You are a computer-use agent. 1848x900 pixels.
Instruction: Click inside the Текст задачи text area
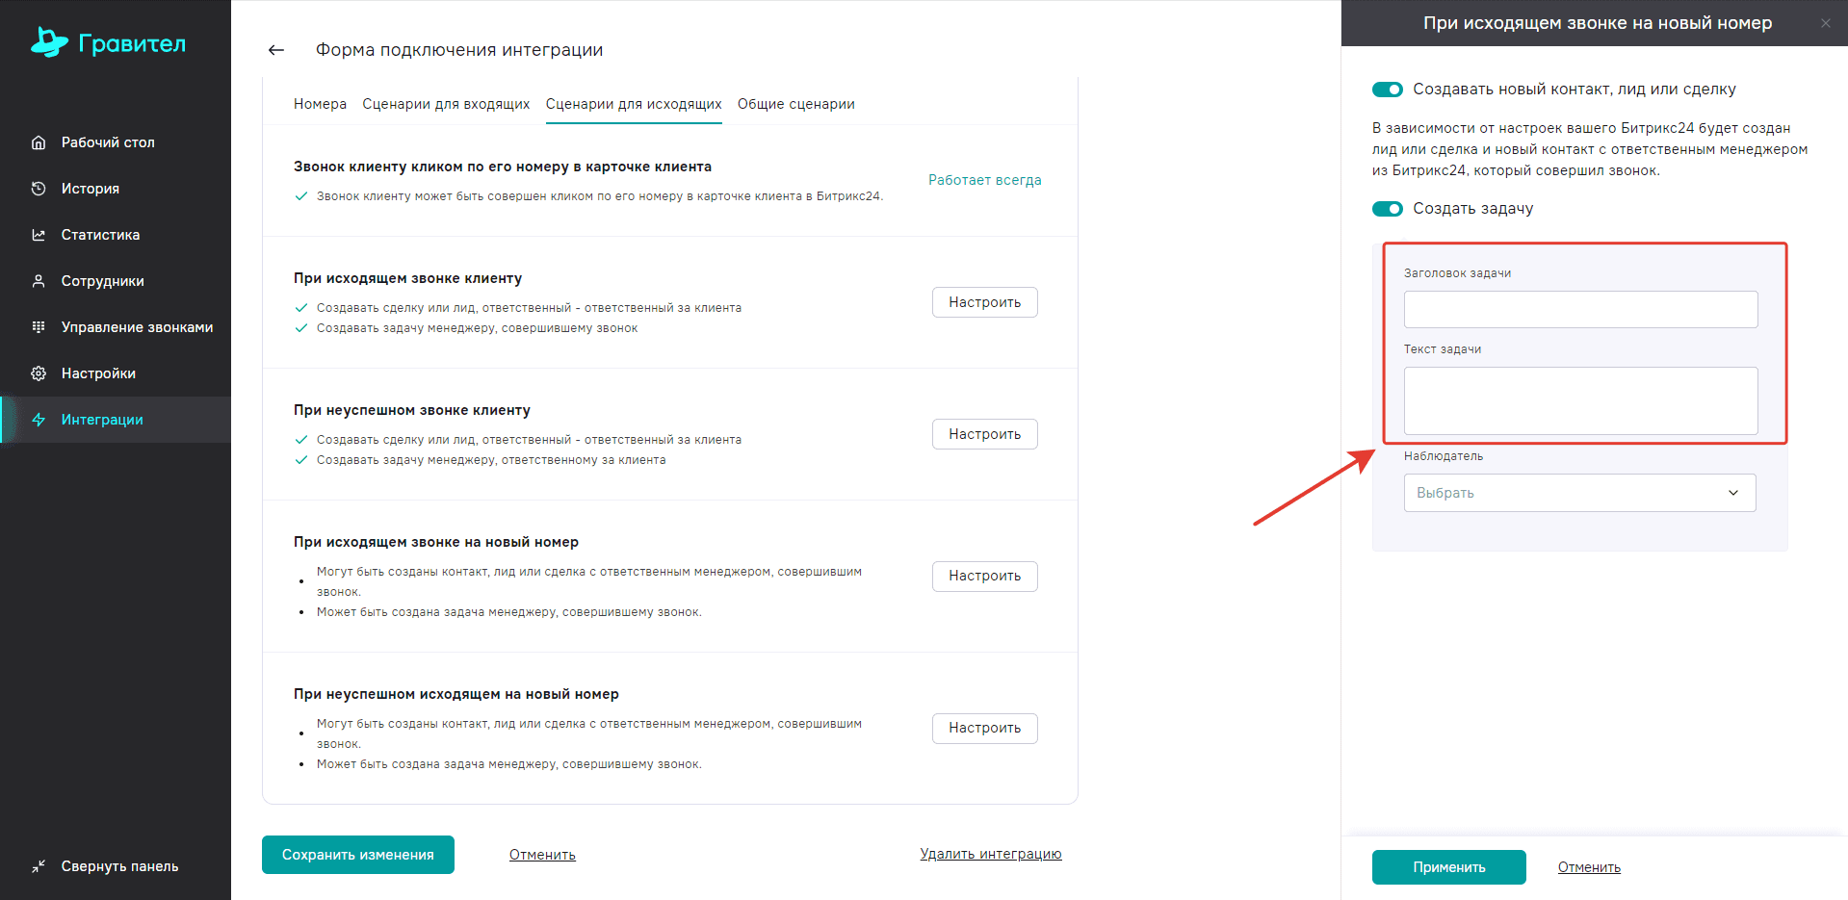[1580, 400]
